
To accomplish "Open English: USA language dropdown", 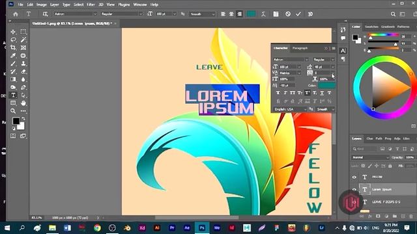I will 290,109.
